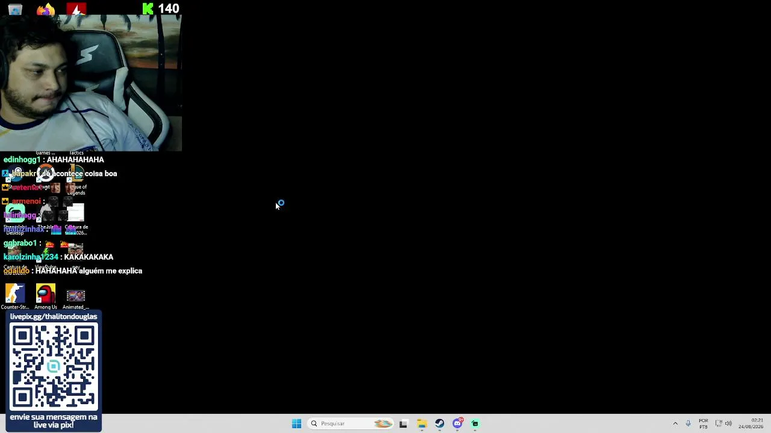Click the webcam video overlay

click(91, 83)
